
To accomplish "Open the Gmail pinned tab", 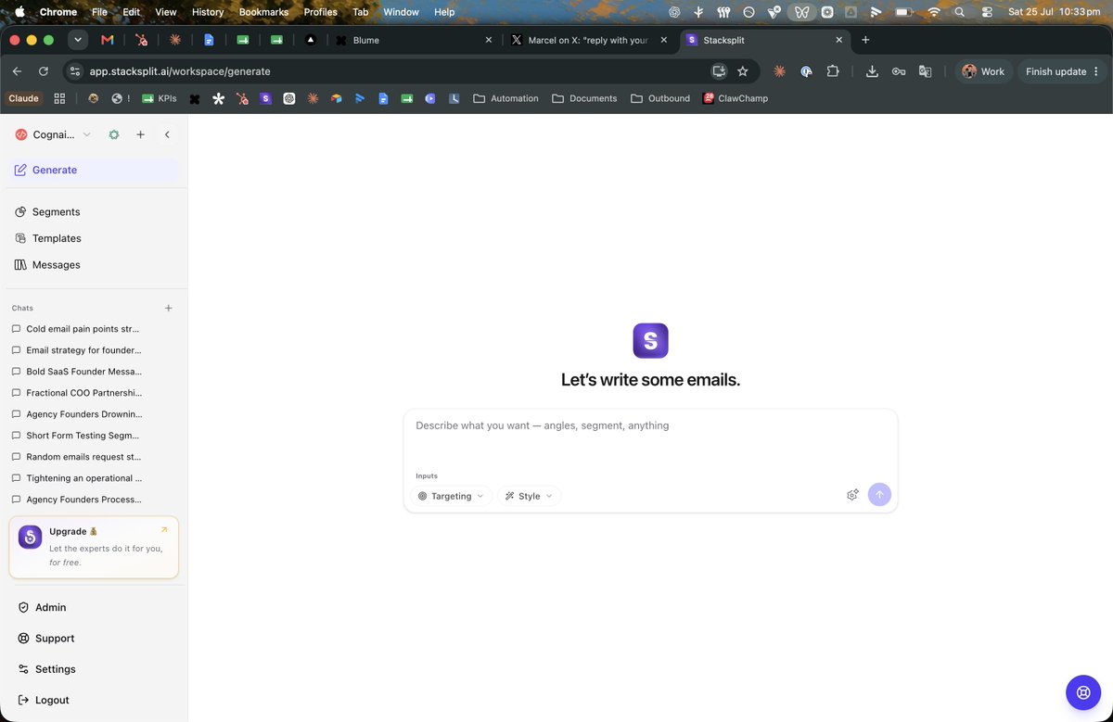I will pyautogui.click(x=108, y=40).
